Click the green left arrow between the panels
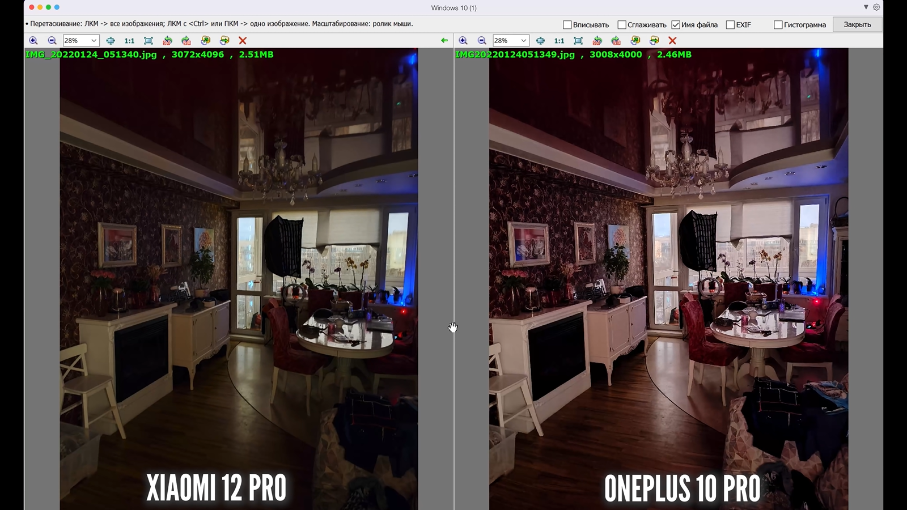Image resolution: width=907 pixels, height=510 pixels. (444, 41)
